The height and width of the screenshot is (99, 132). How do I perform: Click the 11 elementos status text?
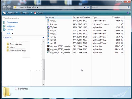click(22, 89)
